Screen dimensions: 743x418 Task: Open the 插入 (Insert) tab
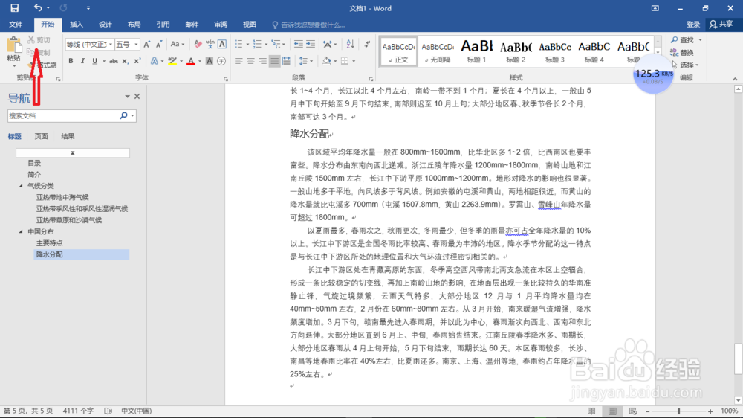[77, 25]
